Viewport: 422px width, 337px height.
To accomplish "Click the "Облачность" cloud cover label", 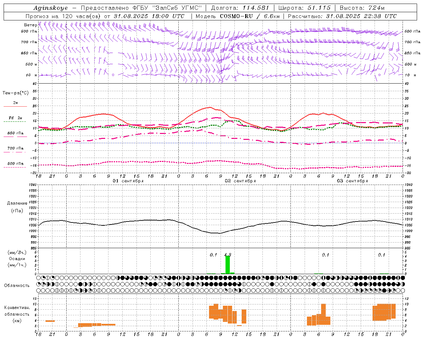I will click(17, 286).
